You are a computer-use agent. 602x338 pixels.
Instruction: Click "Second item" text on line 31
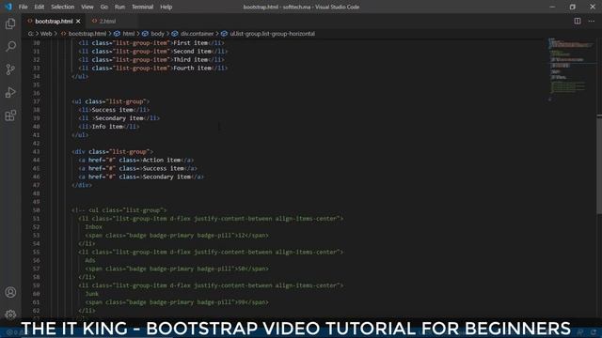[x=192, y=52]
